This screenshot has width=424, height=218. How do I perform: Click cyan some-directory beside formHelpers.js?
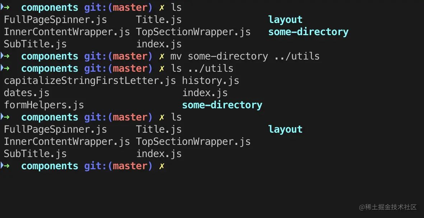coord(222,105)
